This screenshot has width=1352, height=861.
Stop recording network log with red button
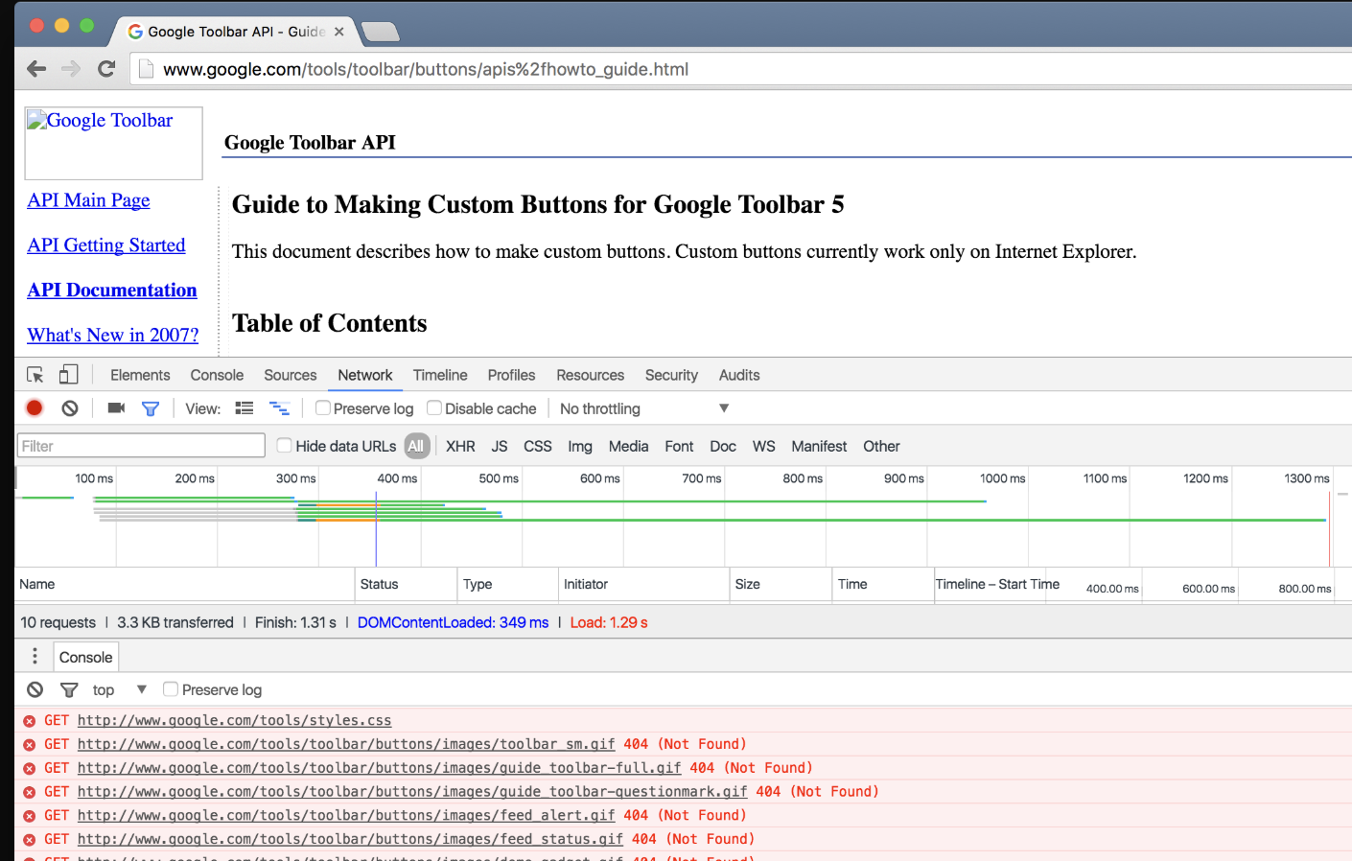(x=35, y=407)
